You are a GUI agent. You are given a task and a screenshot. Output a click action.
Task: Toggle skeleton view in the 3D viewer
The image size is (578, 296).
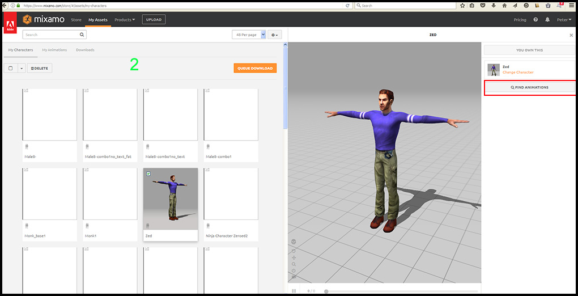[x=294, y=242]
